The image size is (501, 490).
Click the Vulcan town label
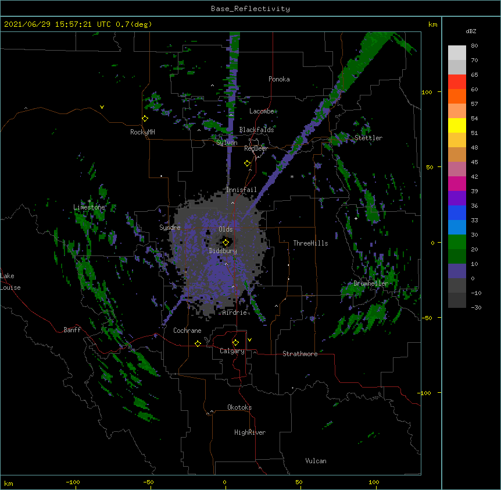pyautogui.click(x=316, y=461)
